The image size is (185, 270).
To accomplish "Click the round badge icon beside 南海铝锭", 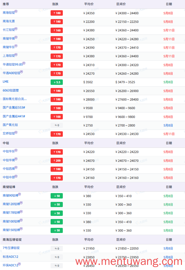I will [16, 11].
